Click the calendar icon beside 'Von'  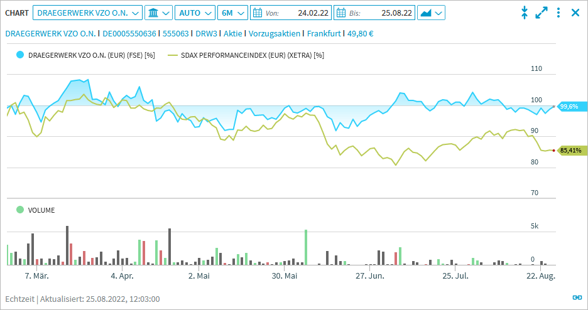click(x=258, y=13)
